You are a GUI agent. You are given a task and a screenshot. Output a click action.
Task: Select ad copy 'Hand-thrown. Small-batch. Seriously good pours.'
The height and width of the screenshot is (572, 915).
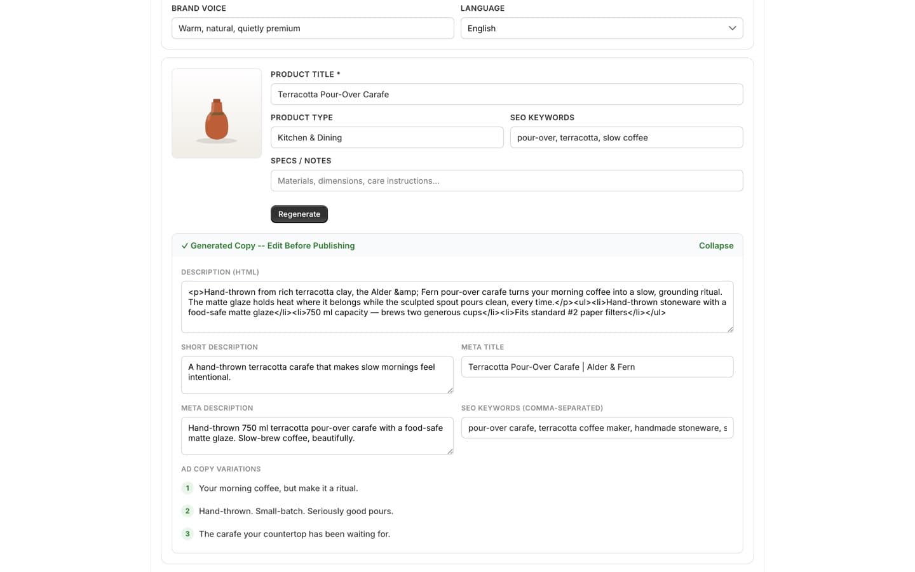click(x=296, y=511)
